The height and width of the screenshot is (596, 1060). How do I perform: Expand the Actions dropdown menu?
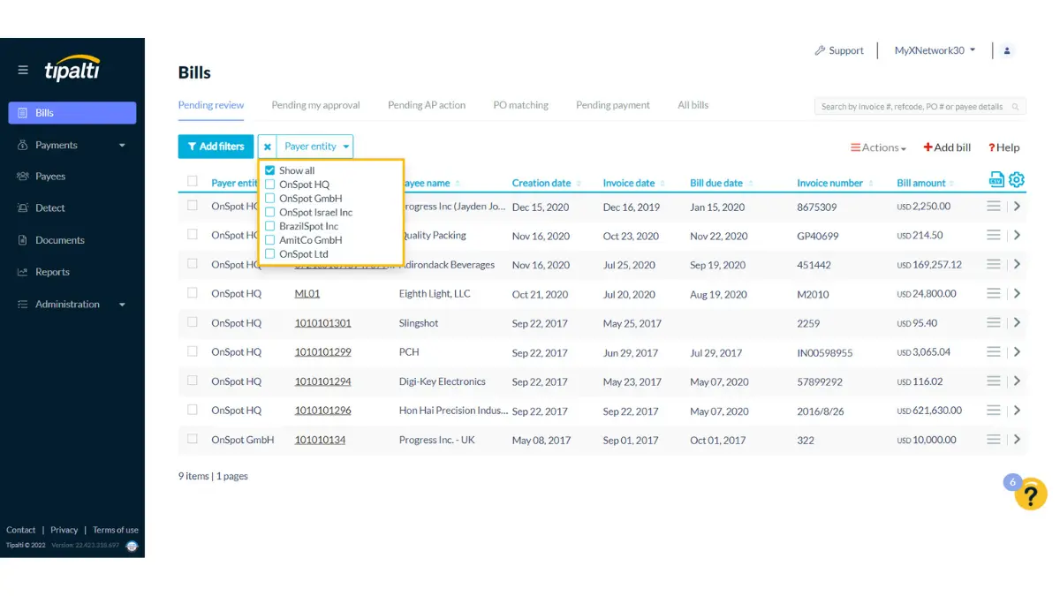coord(878,148)
